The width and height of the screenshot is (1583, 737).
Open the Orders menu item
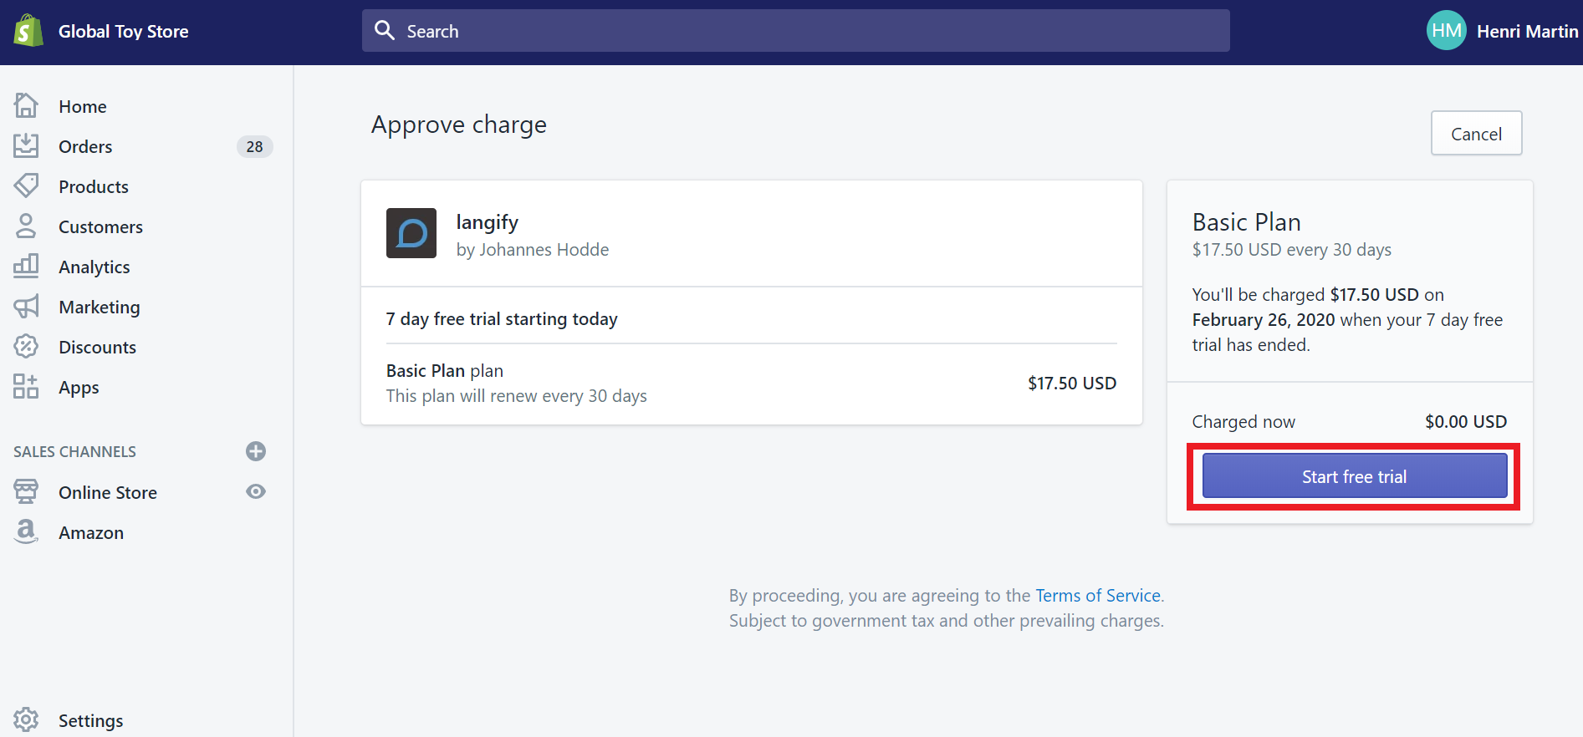pyautogui.click(x=85, y=146)
